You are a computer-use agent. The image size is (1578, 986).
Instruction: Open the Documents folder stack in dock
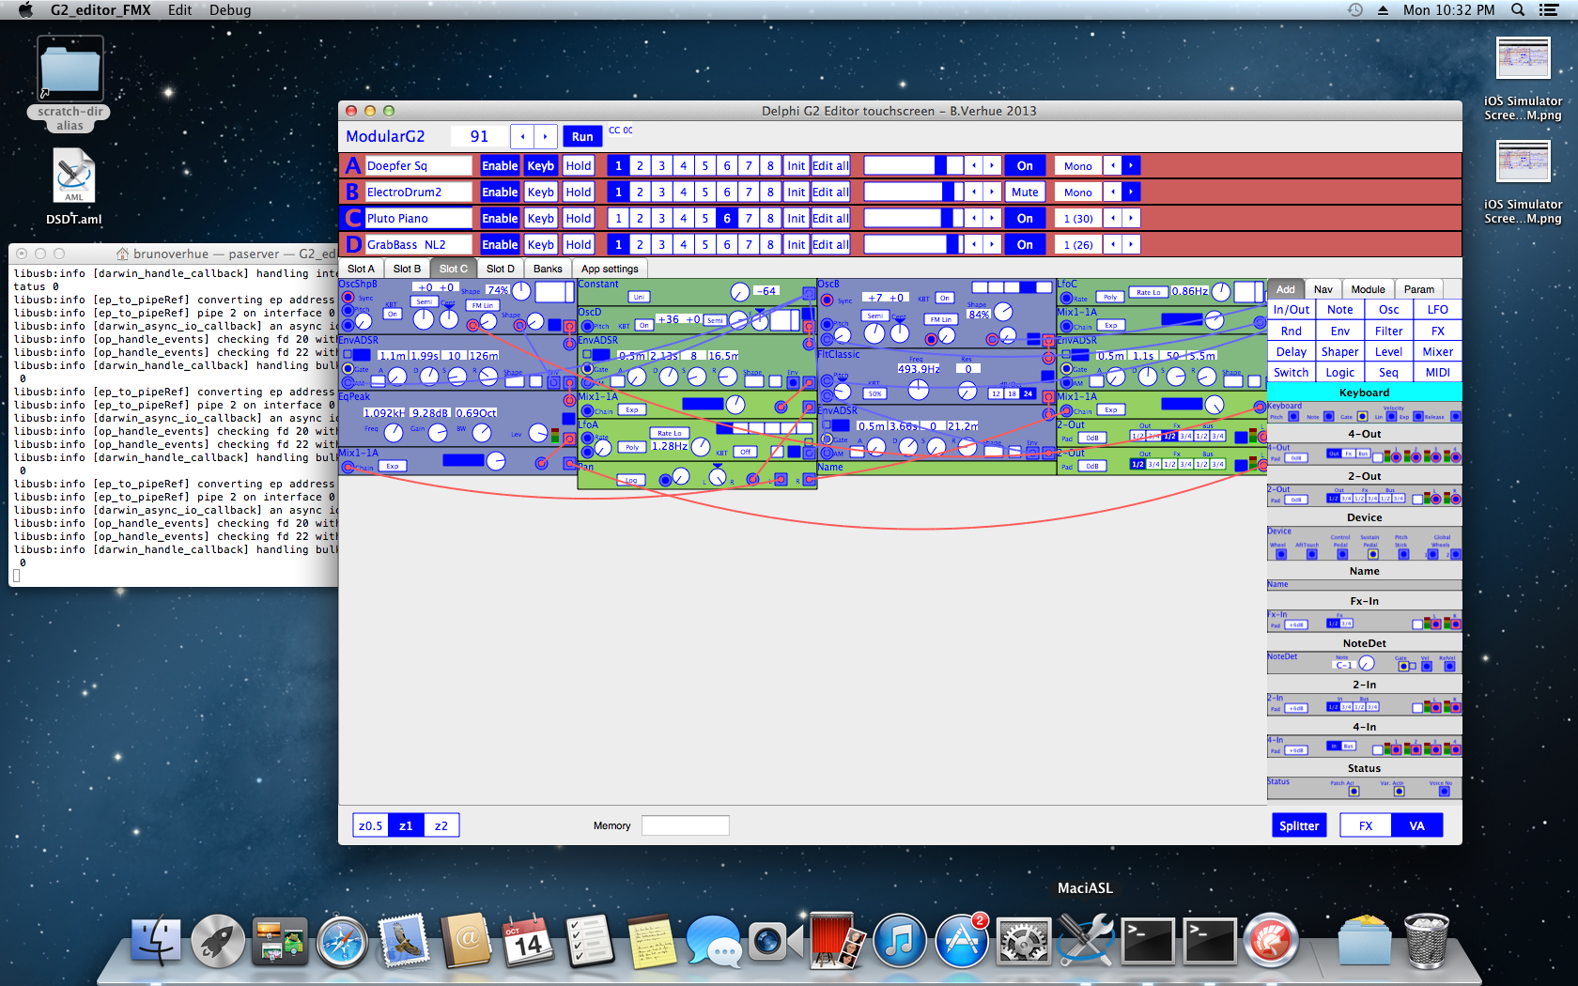coord(1364,940)
